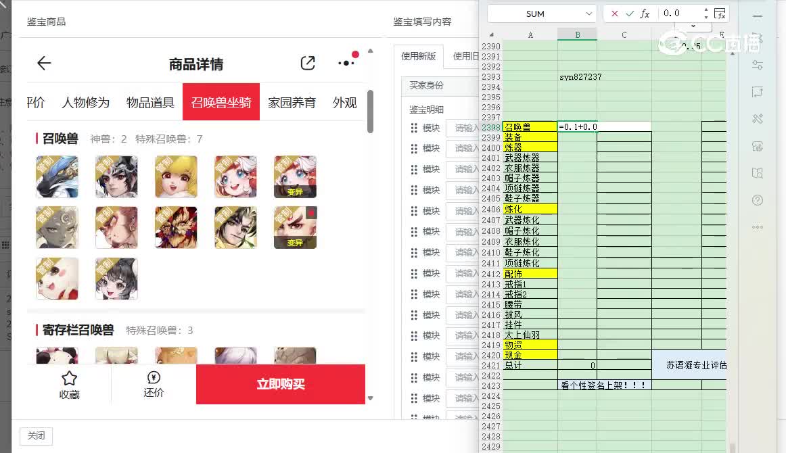Expand the formula bar with the chevron
786x453 pixels.
(693, 26)
